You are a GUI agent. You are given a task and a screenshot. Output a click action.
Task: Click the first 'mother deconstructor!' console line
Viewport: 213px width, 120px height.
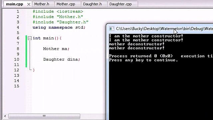click(137, 44)
